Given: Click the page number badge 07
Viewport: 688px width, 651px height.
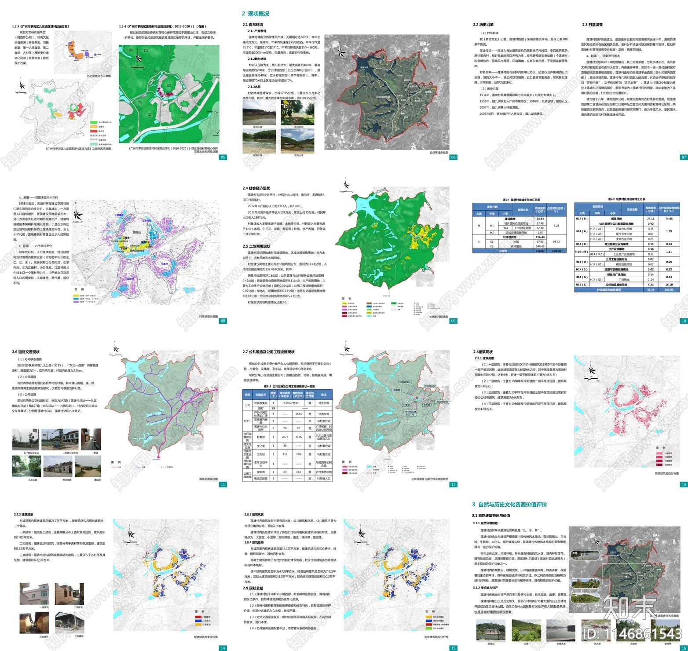Looking at the screenshot, I should [x=683, y=157].
